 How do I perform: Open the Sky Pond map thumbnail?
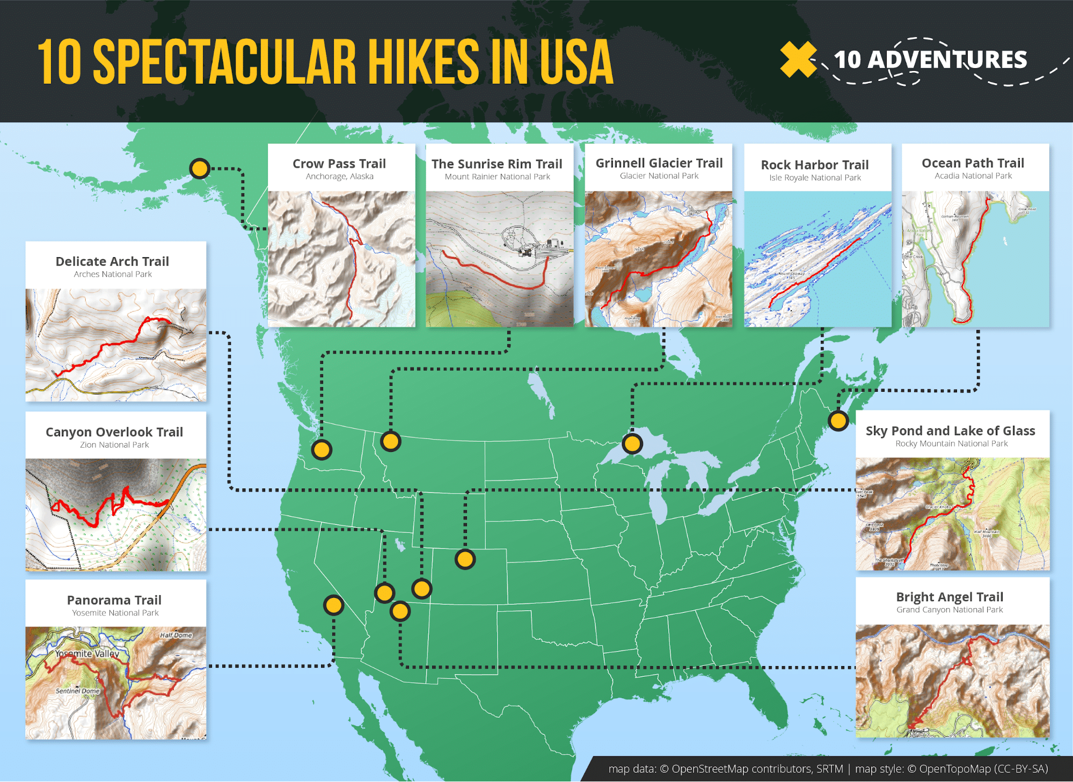952,514
